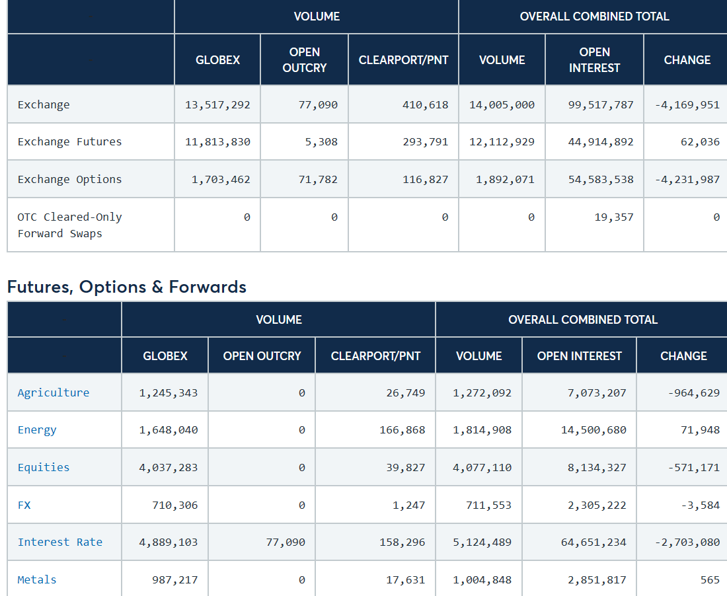Click Exchange Futures Clearport 293,791

click(425, 142)
